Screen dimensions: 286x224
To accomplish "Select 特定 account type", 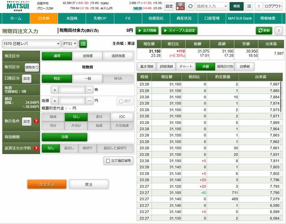I will tap(57, 78).
